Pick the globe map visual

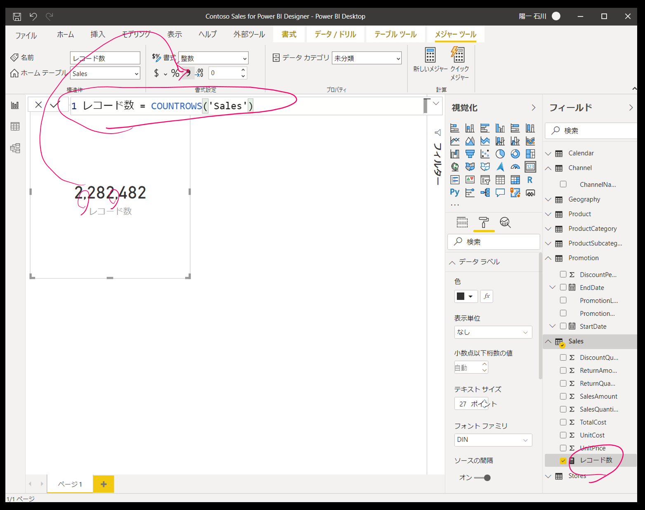pos(455,167)
